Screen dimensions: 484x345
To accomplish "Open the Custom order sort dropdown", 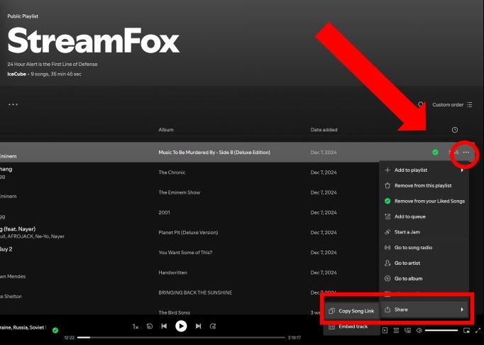I will tap(452, 104).
